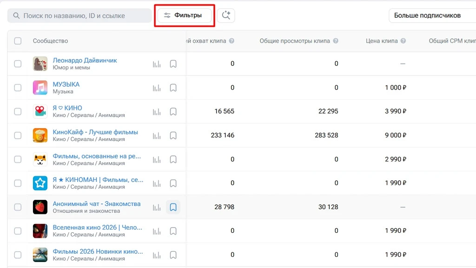The image size is (476, 268).
Task: Open the Фильтры panel
Action: pos(184,15)
